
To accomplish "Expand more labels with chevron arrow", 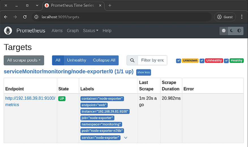I will (126, 138).
